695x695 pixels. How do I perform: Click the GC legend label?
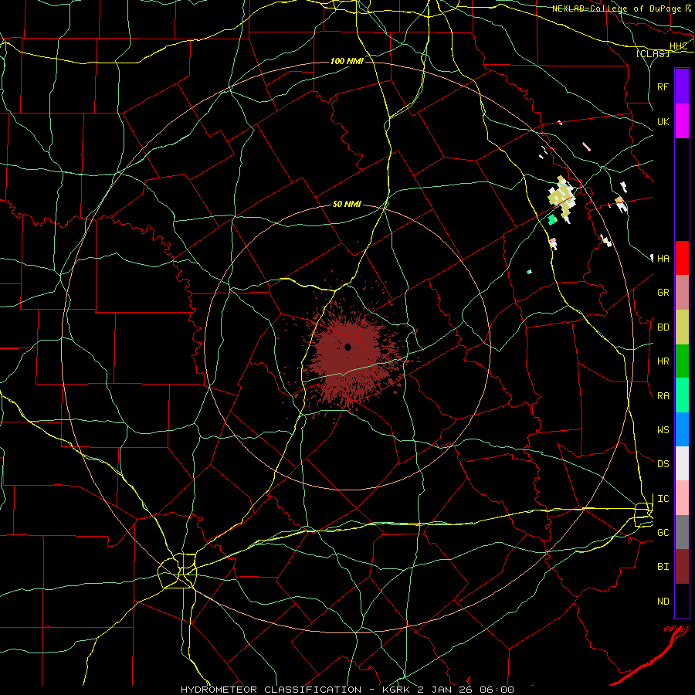coord(663,533)
